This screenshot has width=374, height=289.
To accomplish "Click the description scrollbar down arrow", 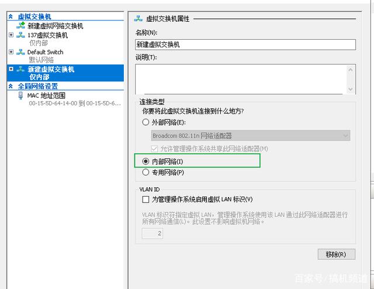I will [x=351, y=89].
